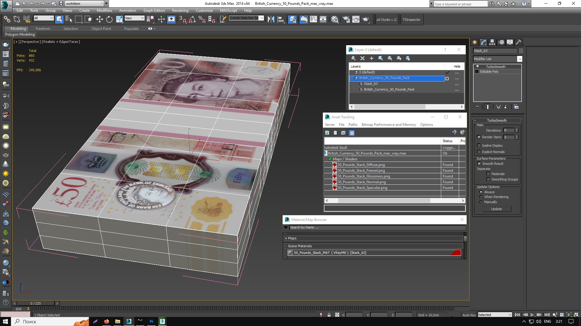This screenshot has width=581, height=326.
Task: Switch to Object Paint ribbon tab
Action: tap(101, 29)
